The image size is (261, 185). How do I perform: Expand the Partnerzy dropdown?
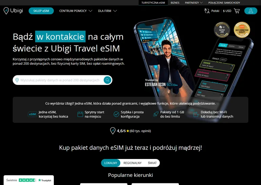click(194, 3)
